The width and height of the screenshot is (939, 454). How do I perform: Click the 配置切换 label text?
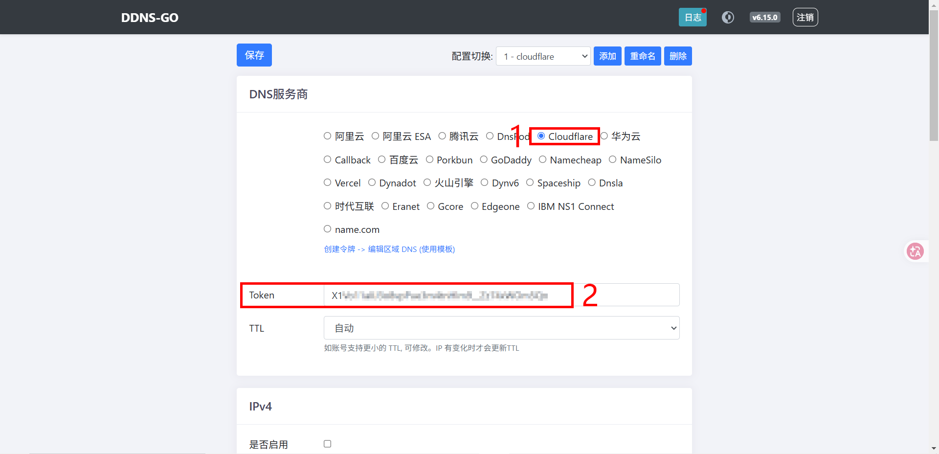coord(472,56)
